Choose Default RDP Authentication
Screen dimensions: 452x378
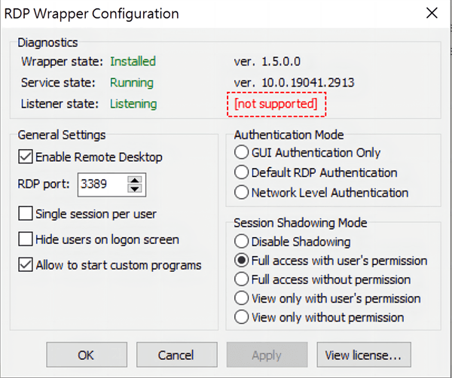click(x=242, y=172)
